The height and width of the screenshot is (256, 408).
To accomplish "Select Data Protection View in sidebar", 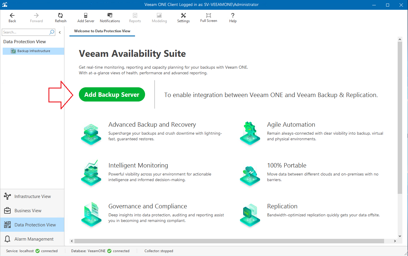I will (x=32, y=225).
